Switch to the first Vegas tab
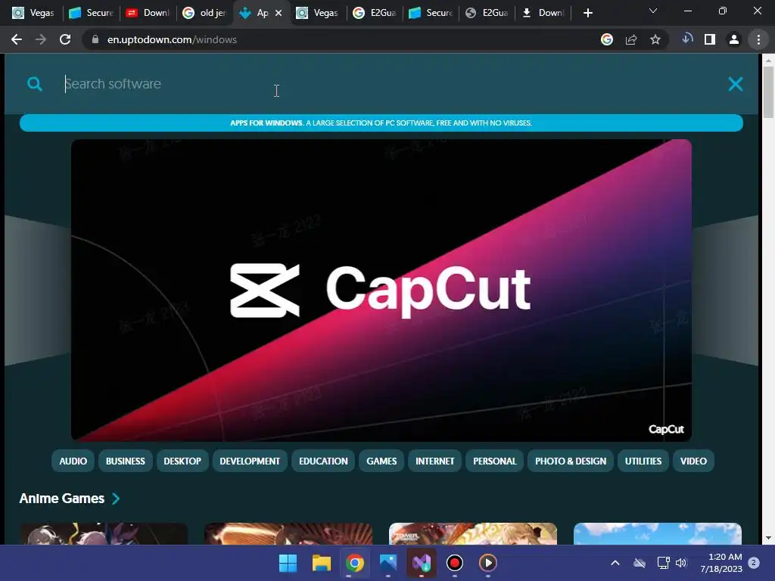 click(x=33, y=13)
